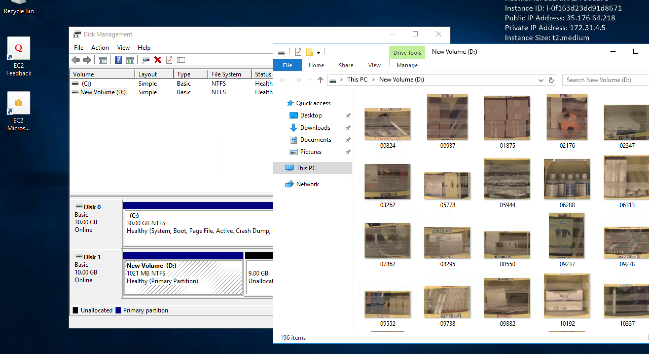Expand the address bar history dropdown
This screenshot has width=649, height=354.
541,80
